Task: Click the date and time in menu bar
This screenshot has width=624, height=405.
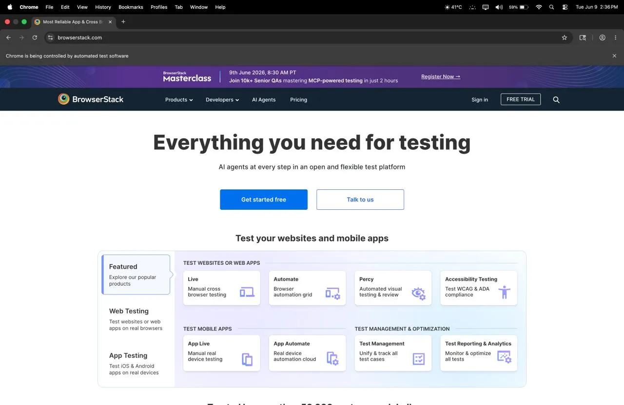Action: click(x=597, y=7)
